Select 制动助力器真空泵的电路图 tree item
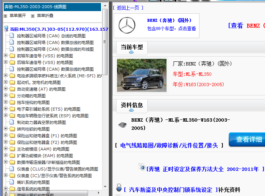The height and width of the screenshot is (196, 265). click(41, 122)
